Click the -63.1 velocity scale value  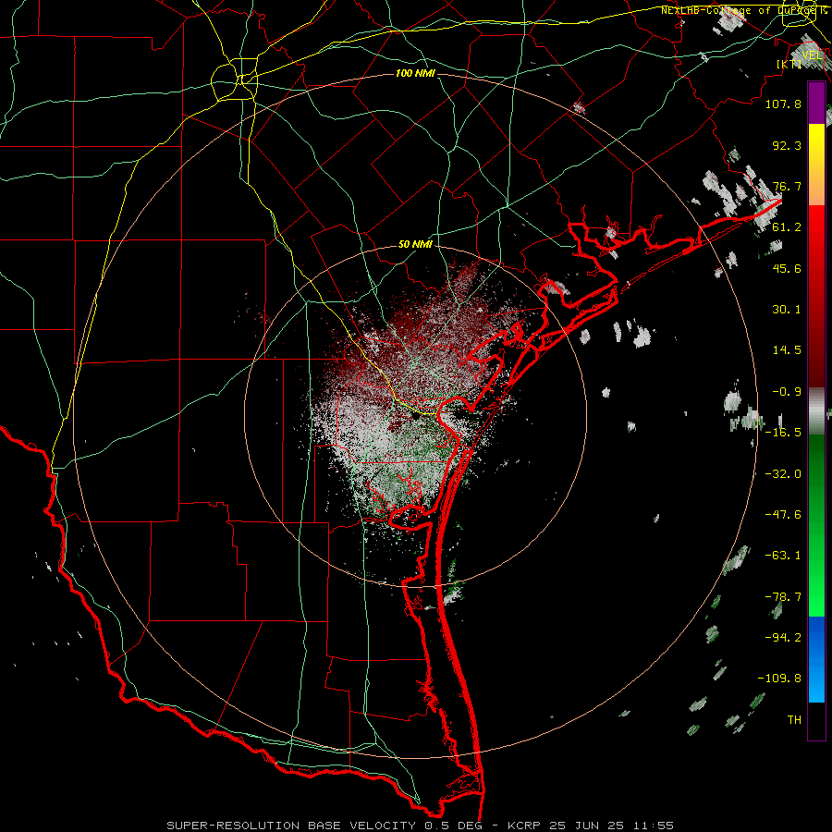(783, 556)
